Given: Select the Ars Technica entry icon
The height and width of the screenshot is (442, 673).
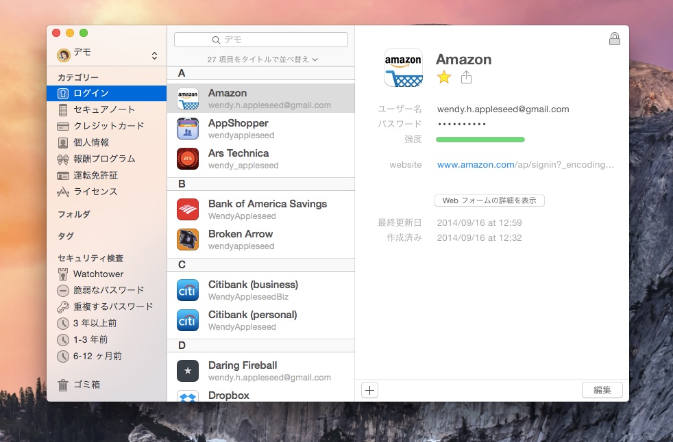Looking at the screenshot, I should tap(188, 159).
